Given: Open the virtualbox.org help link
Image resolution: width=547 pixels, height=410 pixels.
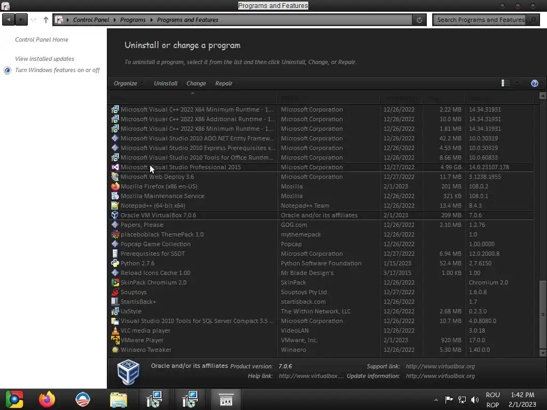Looking at the screenshot, I should [x=311, y=376].
